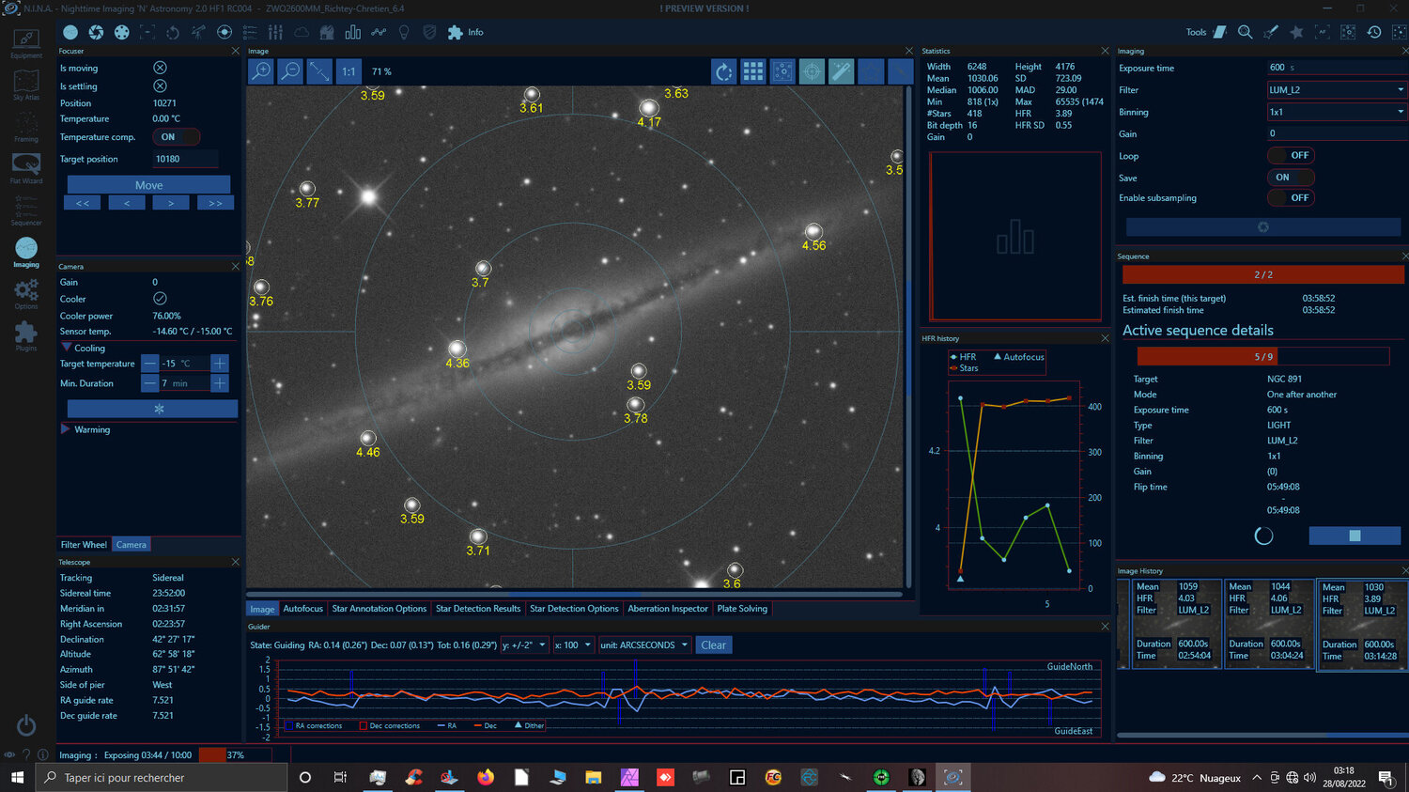The width and height of the screenshot is (1409, 792).
Task: Switch to Star Annotation Options tab
Action: [x=379, y=609]
